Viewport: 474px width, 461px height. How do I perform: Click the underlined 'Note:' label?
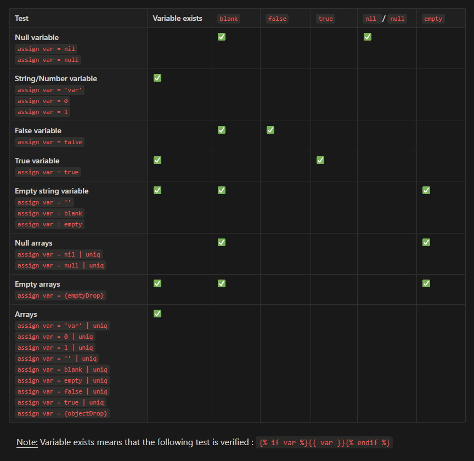(x=27, y=442)
